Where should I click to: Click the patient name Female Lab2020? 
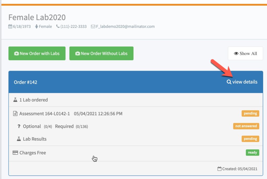pos(37,17)
